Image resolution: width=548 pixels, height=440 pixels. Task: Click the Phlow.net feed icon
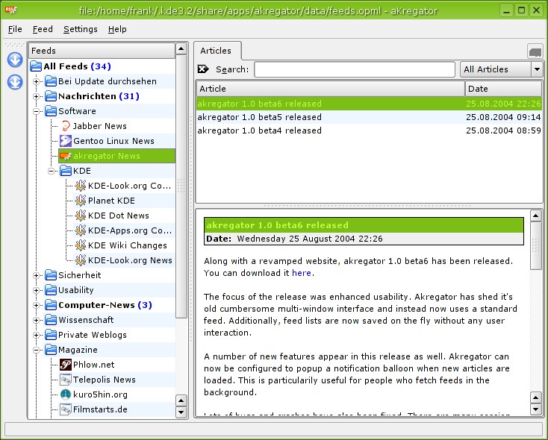(66, 365)
